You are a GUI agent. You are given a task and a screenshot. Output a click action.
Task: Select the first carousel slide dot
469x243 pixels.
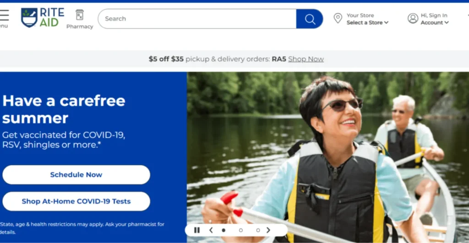click(224, 230)
